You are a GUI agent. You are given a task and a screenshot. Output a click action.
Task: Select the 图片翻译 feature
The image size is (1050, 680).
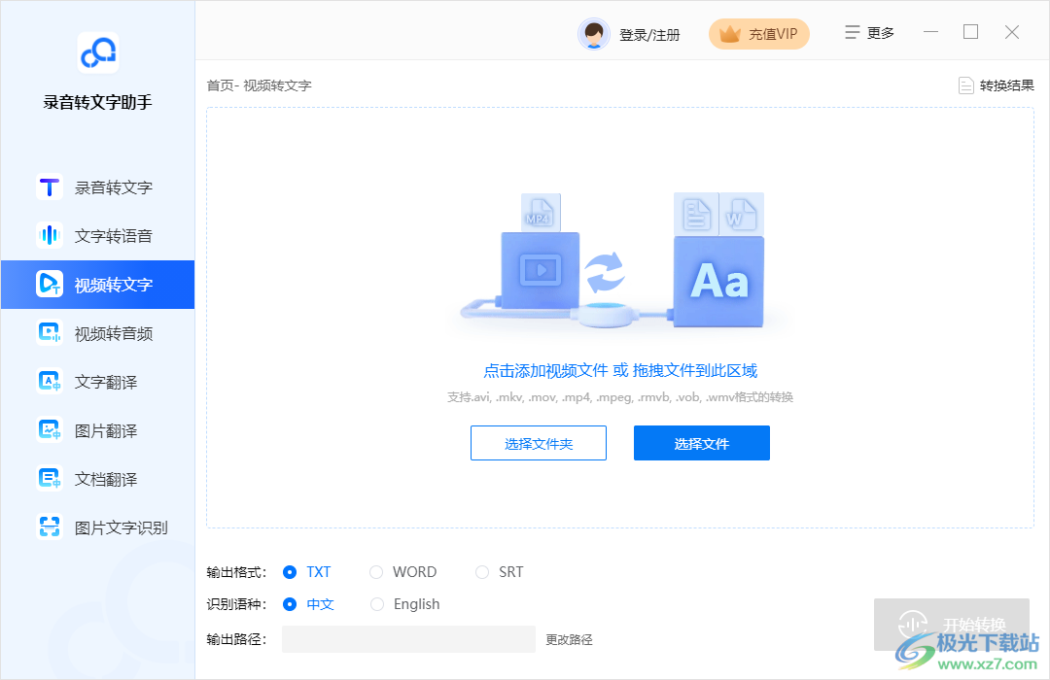click(x=97, y=429)
